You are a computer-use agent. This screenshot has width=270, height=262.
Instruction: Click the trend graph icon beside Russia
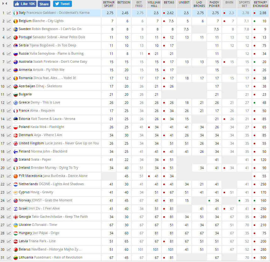(9, 54)
